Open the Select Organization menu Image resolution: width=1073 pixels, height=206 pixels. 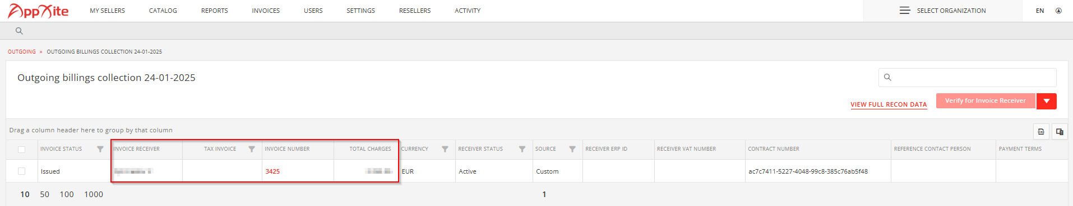943,11
